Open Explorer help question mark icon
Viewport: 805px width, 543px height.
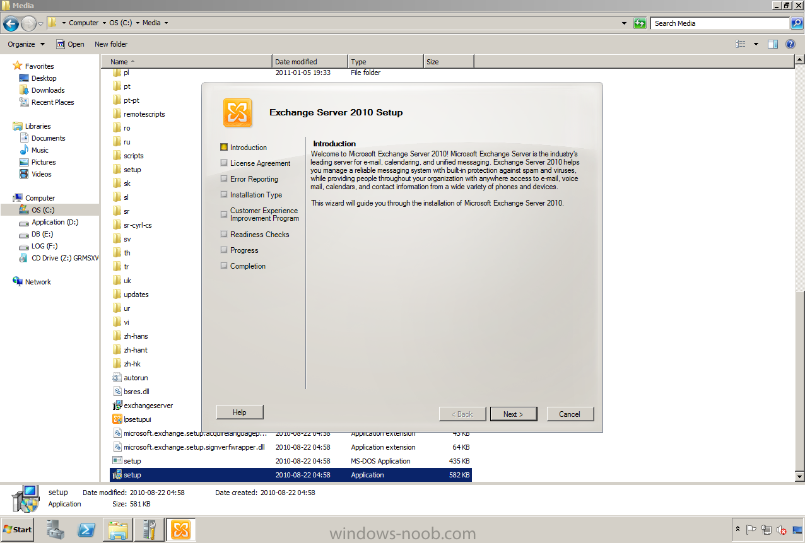coord(790,44)
